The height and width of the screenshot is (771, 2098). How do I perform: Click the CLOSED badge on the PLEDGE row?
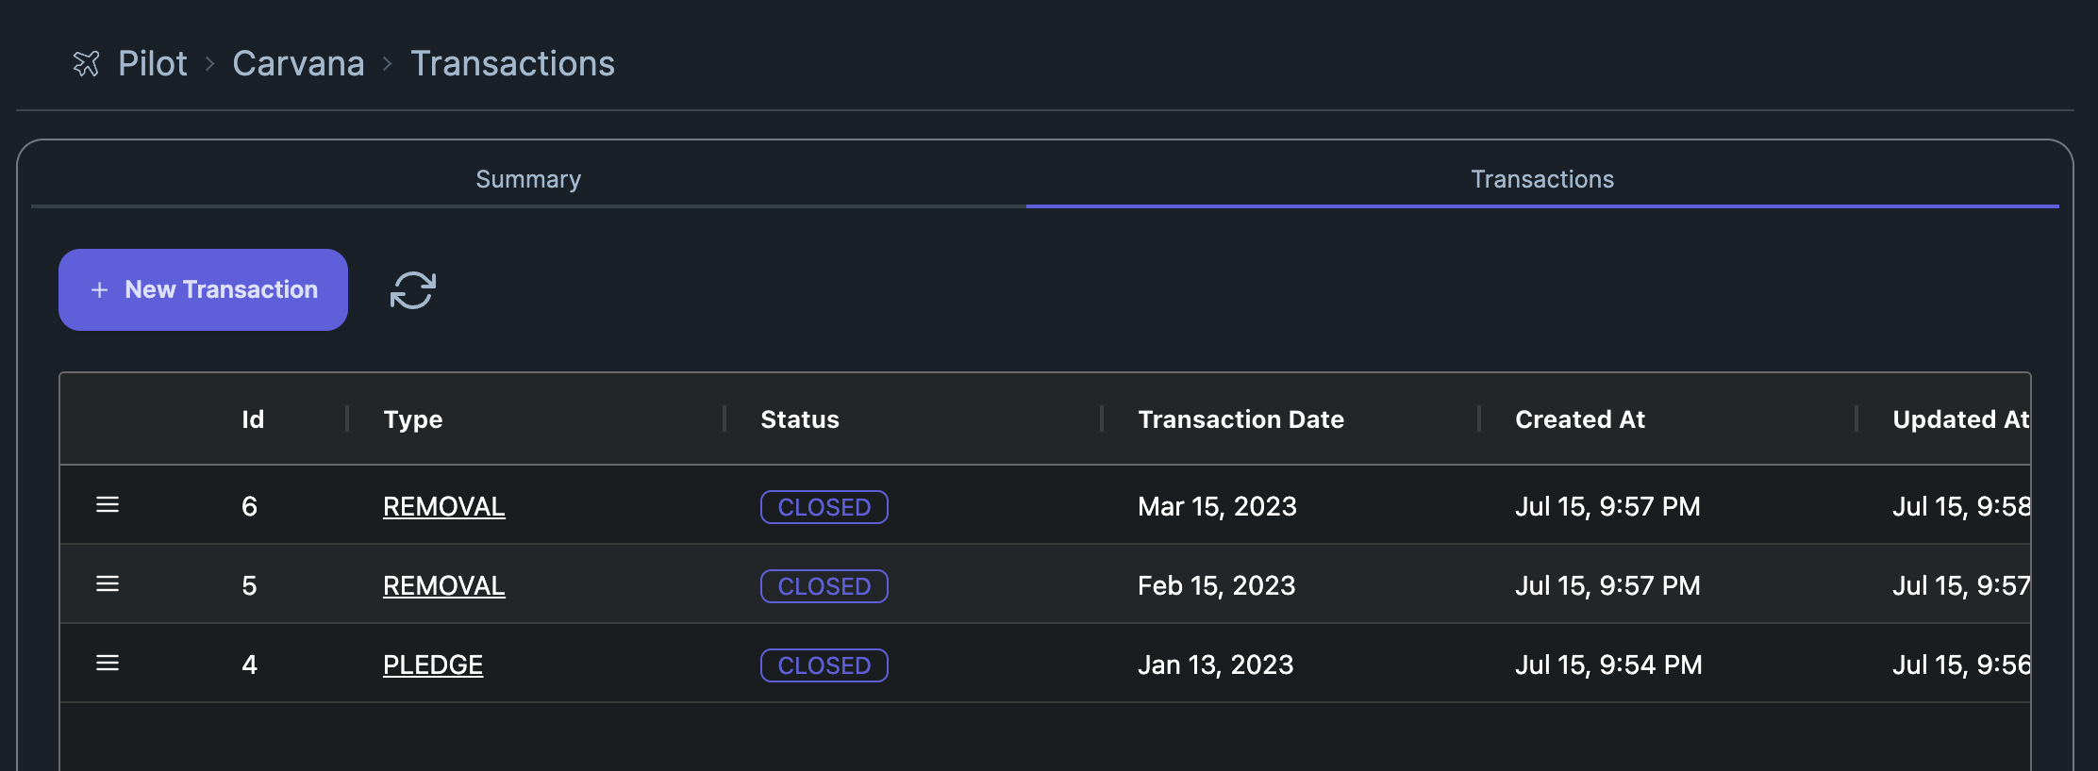point(824,664)
